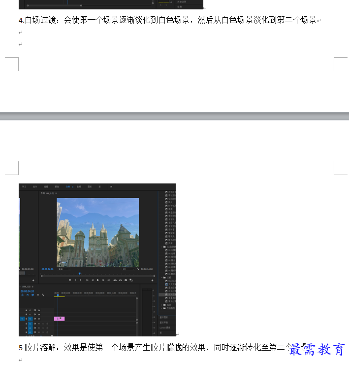Open the playback resolution dropdown

coord(128,269)
